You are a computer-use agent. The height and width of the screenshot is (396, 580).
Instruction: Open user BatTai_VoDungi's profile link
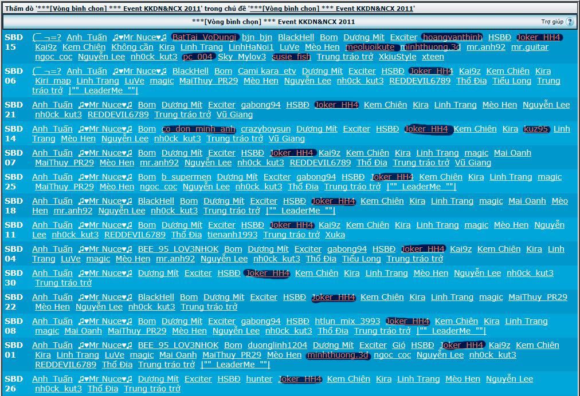[204, 37]
